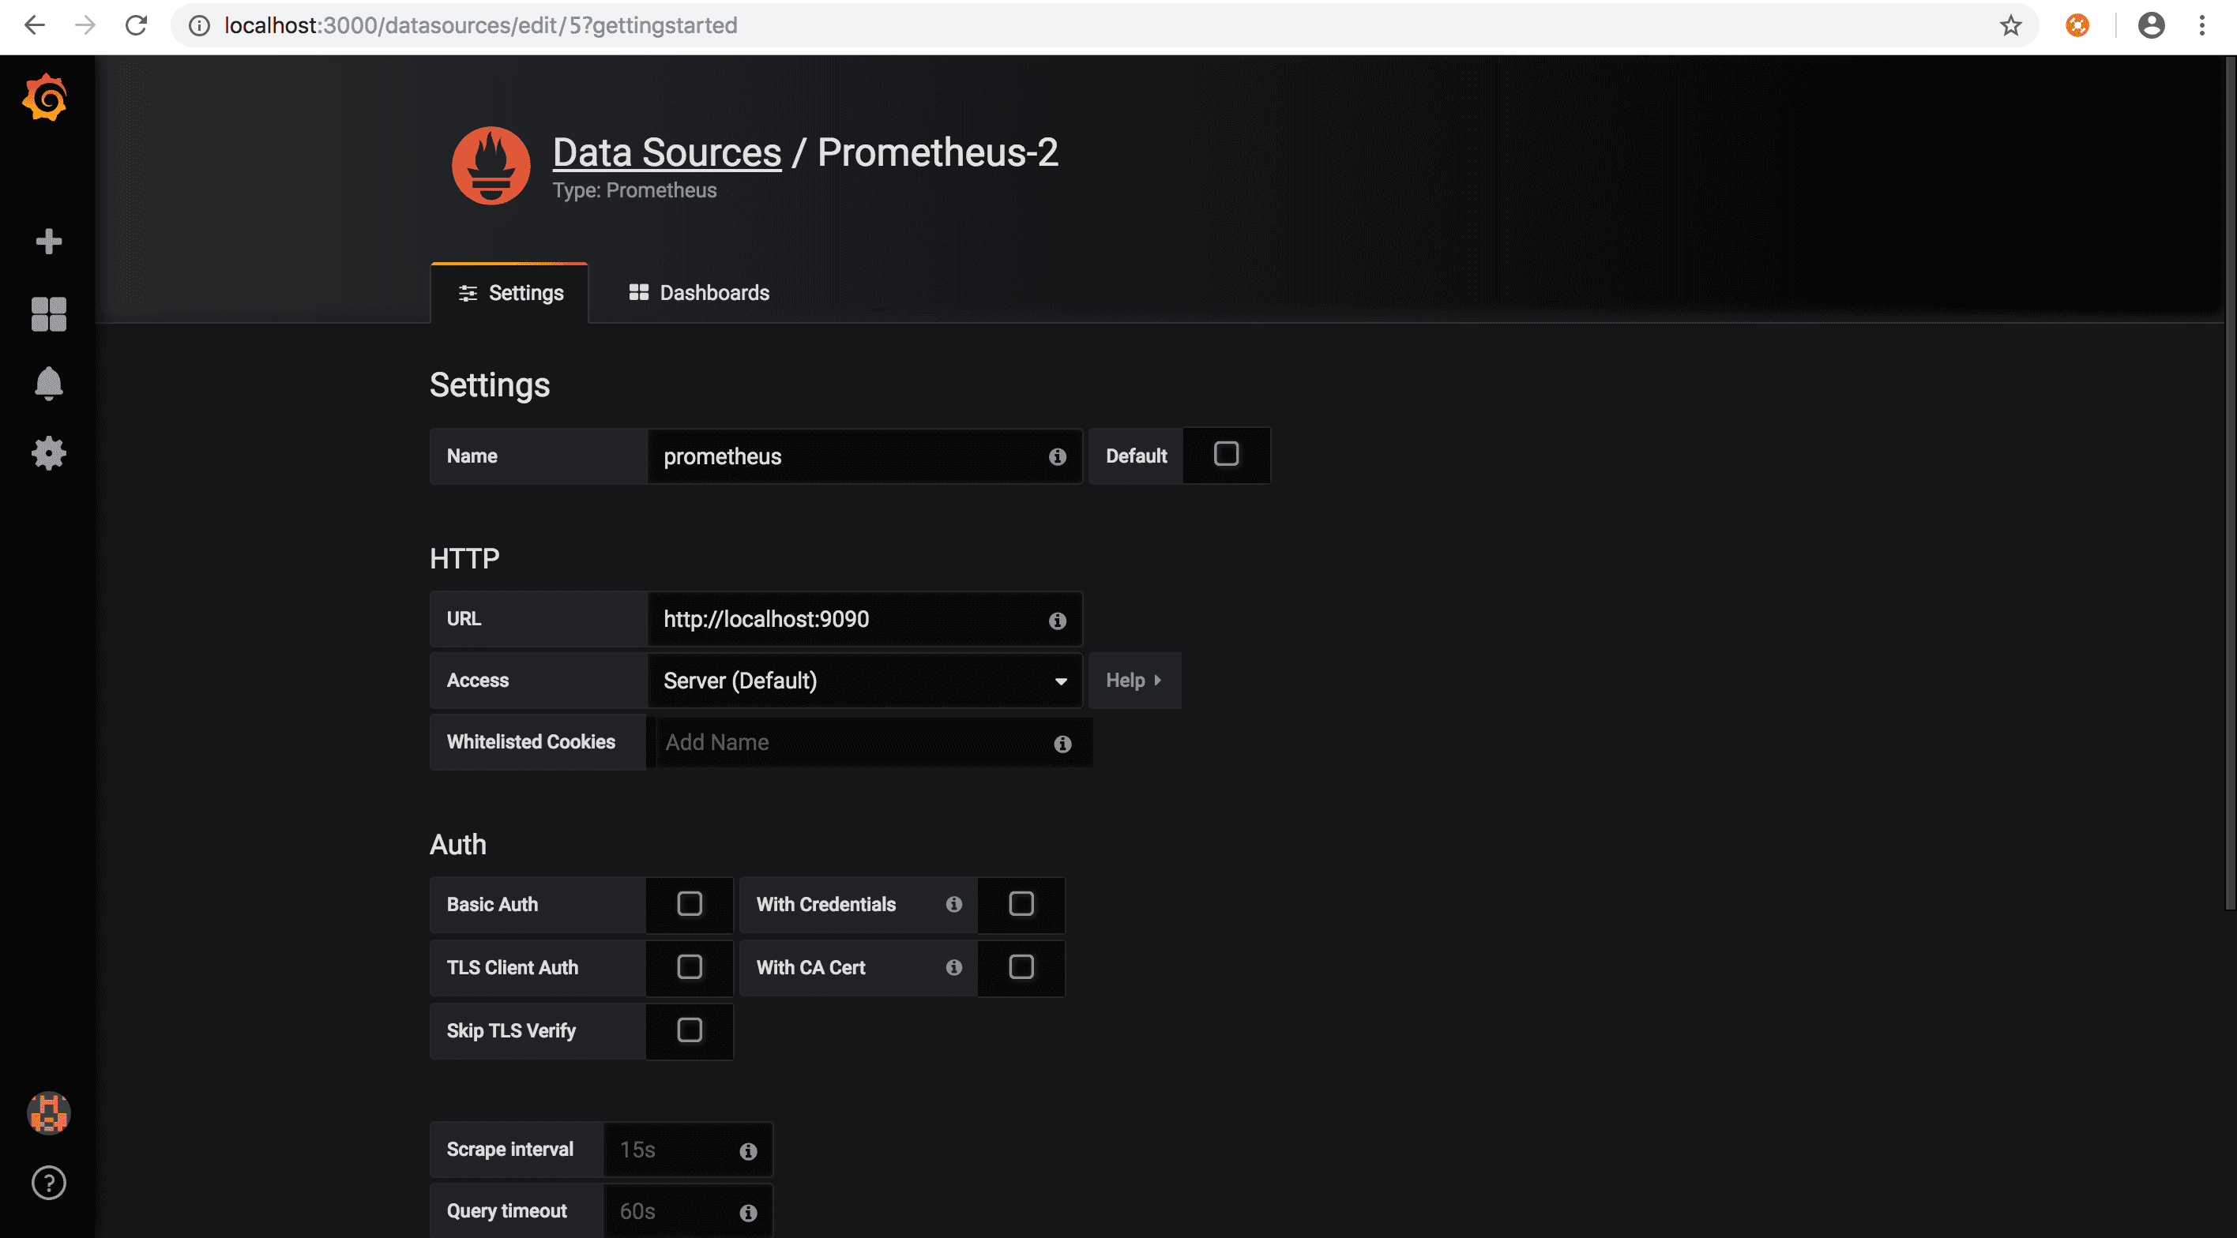The height and width of the screenshot is (1238, 2237).
Task: Click the user avatar in the sidebar
Action: pyautogui.click(x=49, y=1112)
